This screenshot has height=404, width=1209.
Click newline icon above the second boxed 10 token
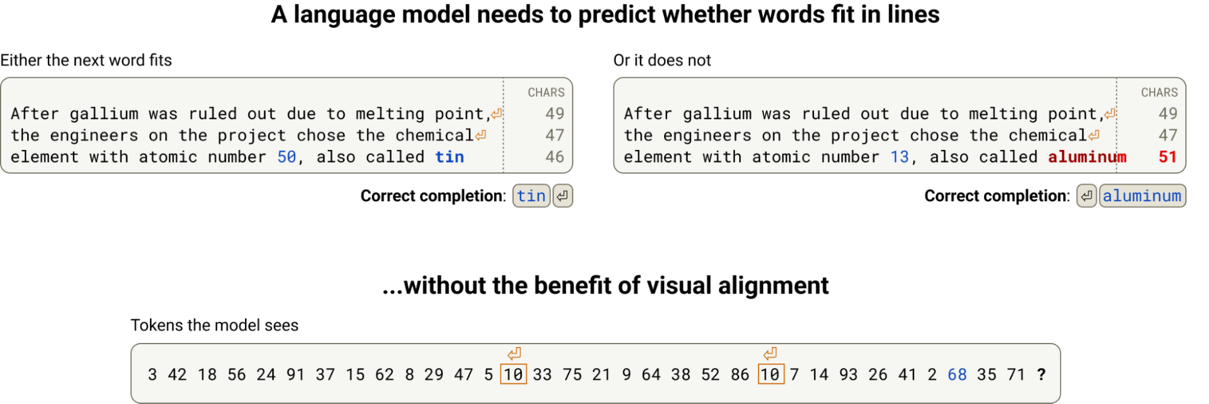[770, 353]
